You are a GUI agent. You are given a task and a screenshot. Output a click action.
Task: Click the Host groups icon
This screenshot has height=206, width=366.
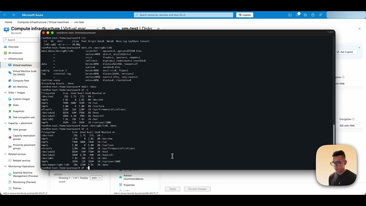[10, 130]
